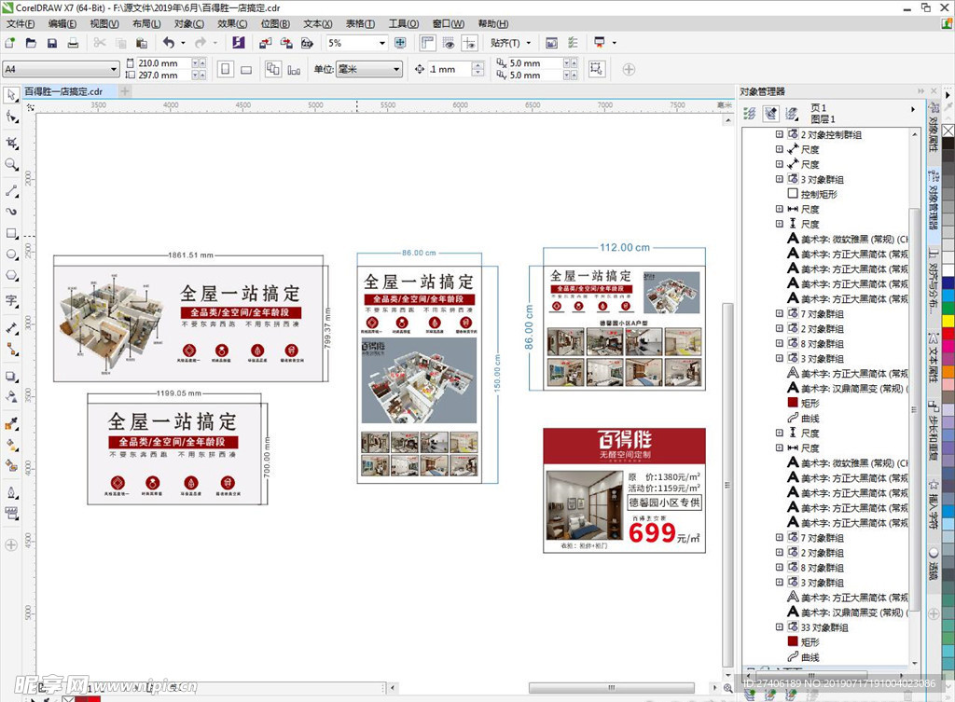Select the Shape edit tool
The width and height of the screenshot is (955, 702).
(11, 117)
